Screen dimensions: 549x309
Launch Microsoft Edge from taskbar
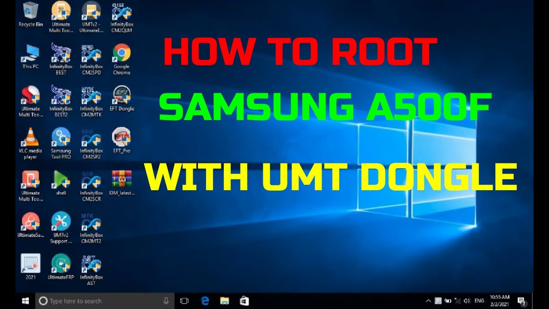pos(205,301)
